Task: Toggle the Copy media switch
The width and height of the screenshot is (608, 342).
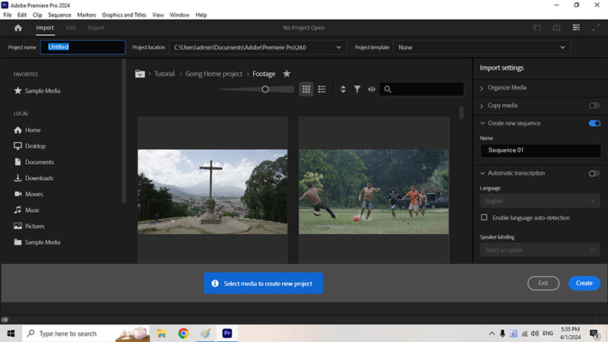Action: [x=594, y=106]
